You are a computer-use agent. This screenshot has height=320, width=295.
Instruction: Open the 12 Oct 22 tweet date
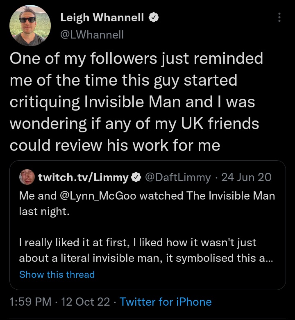click(x=85, y=302)
